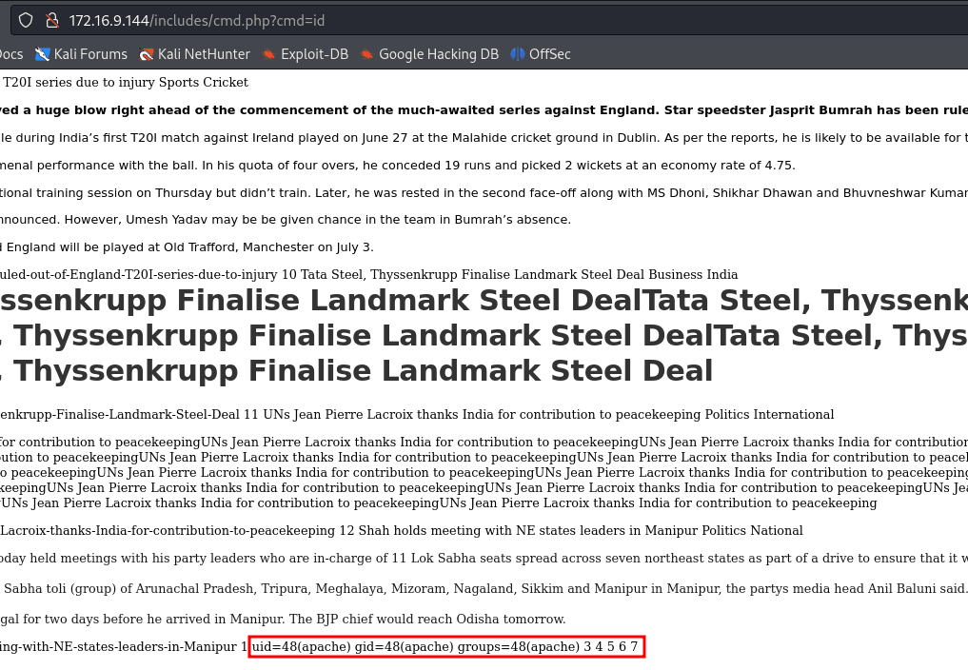The image size is (968, 670).
Task: Click the bold Jasprit Bumrah headline sentence
Action: tap(476, 109)
